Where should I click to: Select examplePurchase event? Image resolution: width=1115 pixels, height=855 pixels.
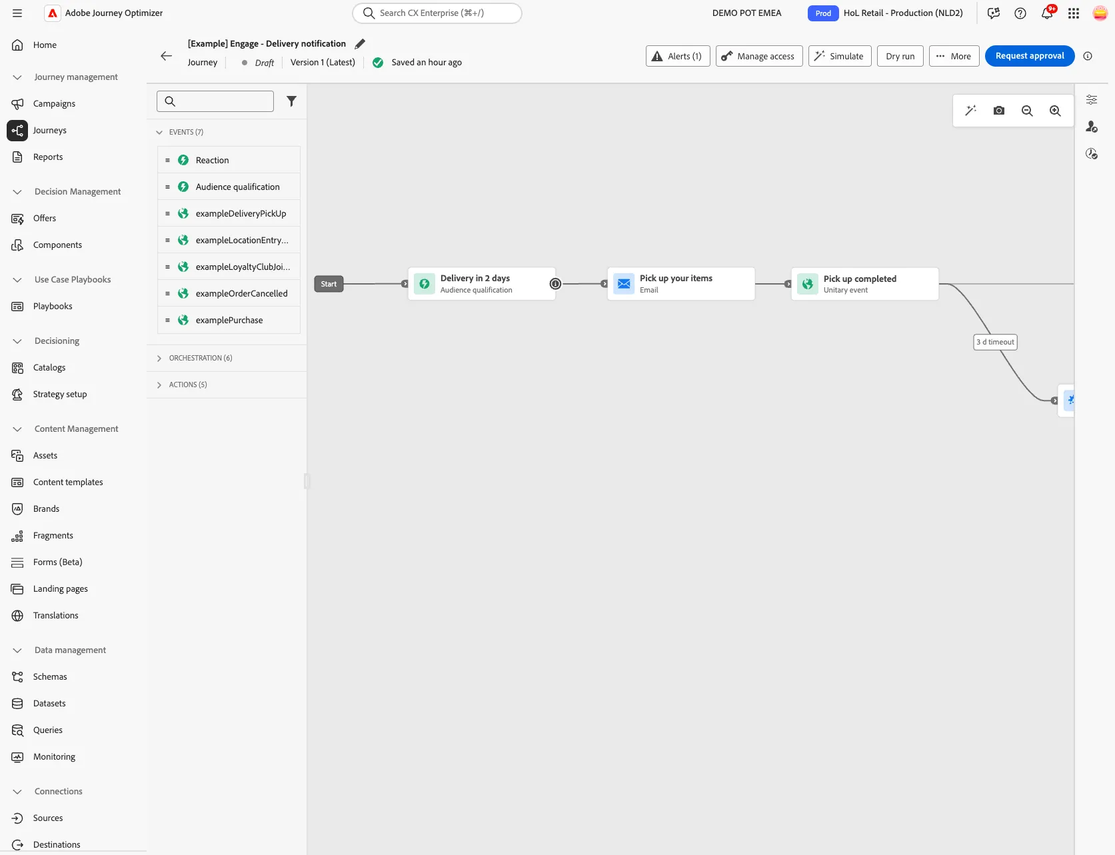[229, 320]
